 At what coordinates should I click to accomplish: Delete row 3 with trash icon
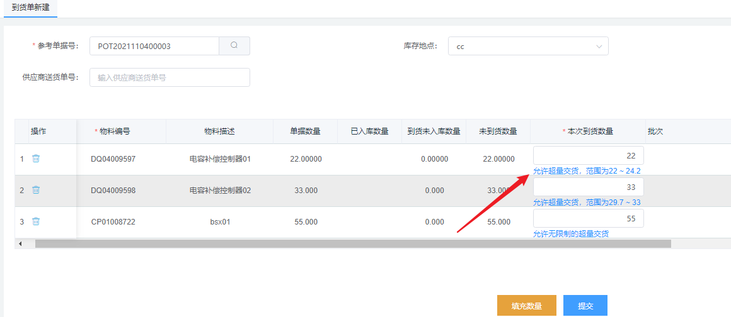pos(36,221)
